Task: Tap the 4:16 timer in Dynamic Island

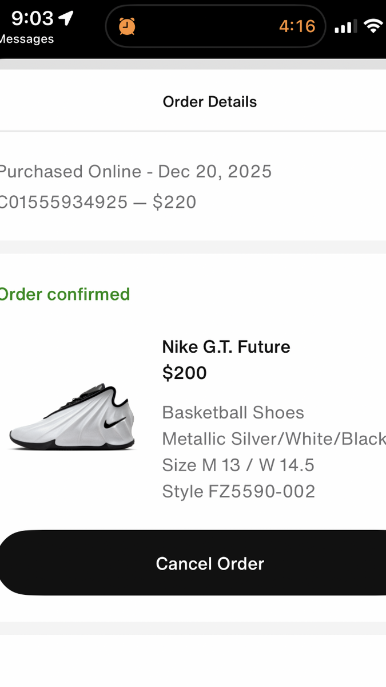Action: click(297, 26)
